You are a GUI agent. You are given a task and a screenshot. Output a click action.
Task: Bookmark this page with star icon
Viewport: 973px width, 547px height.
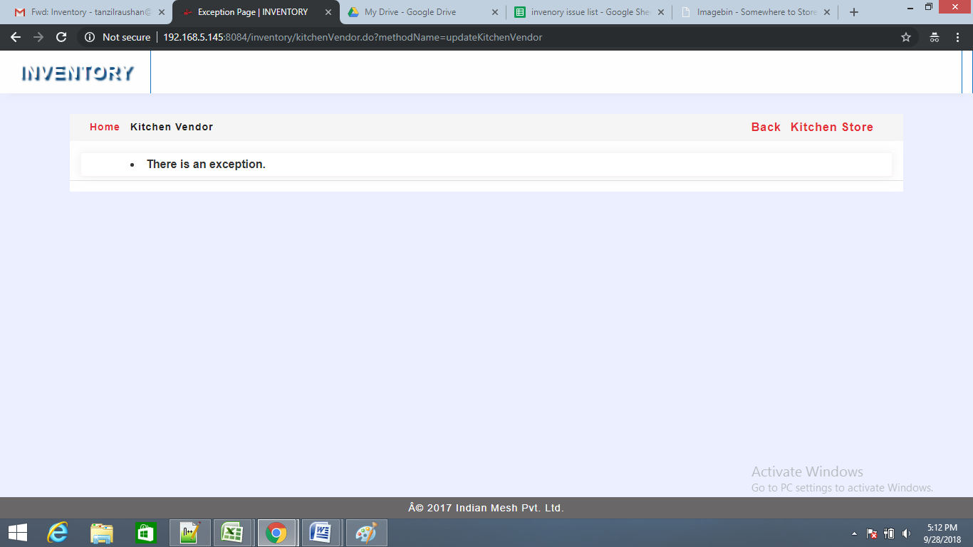point(906,37)
